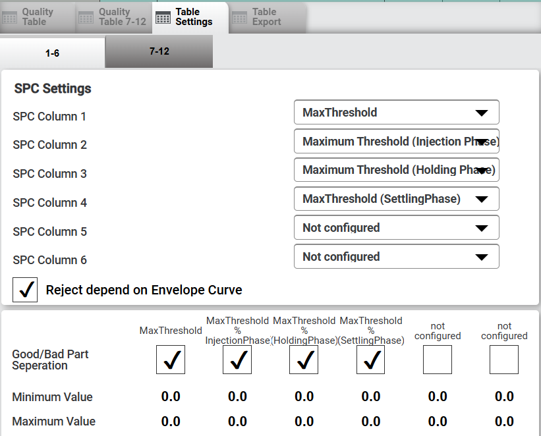541x436 pixels.
Task: Select the 1-6 column range tab
Action: pyautogui.click(x=53, y=53)
